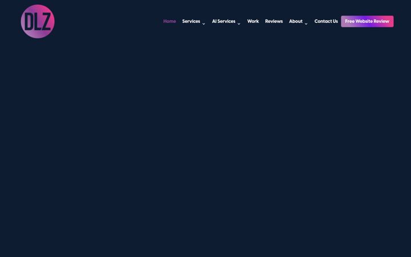The image size is (411, 257).
Task: Expand the AI Services dropdown chevron
Action: (x=239, y=24)
